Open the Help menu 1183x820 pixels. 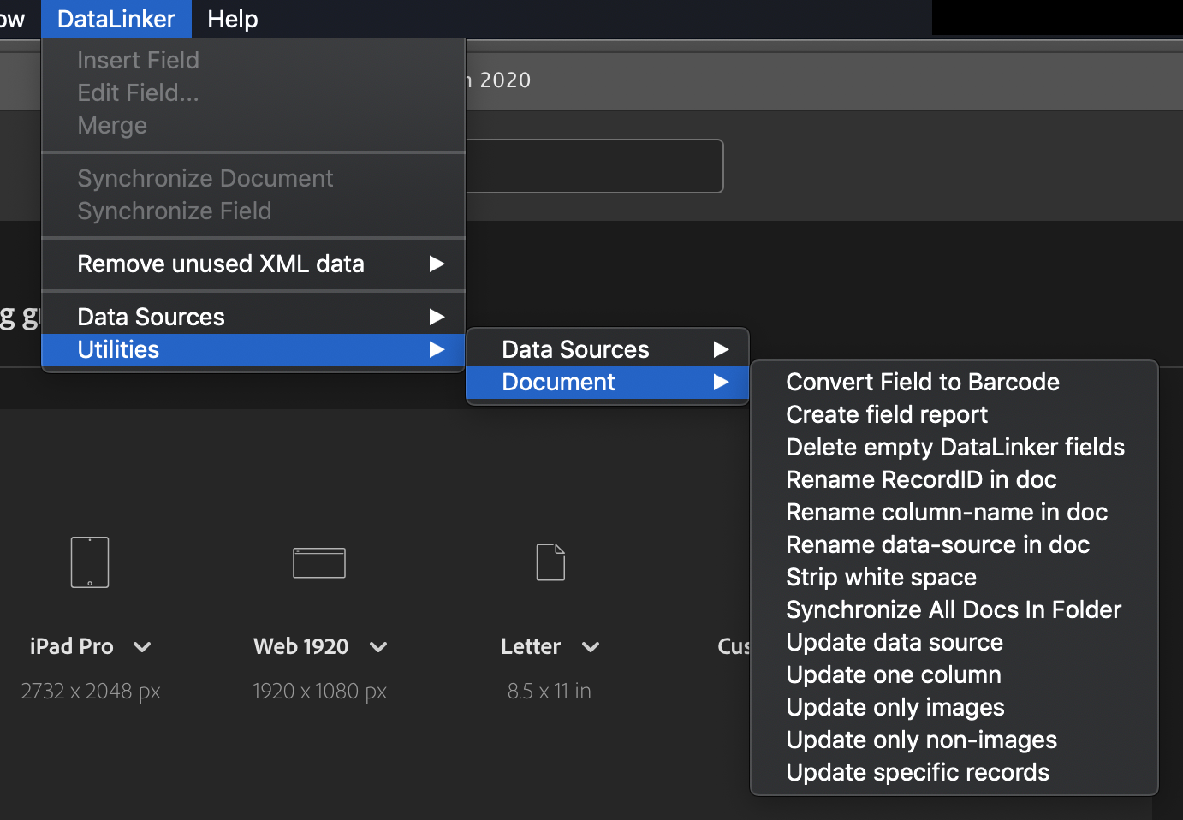pos(232,19)
